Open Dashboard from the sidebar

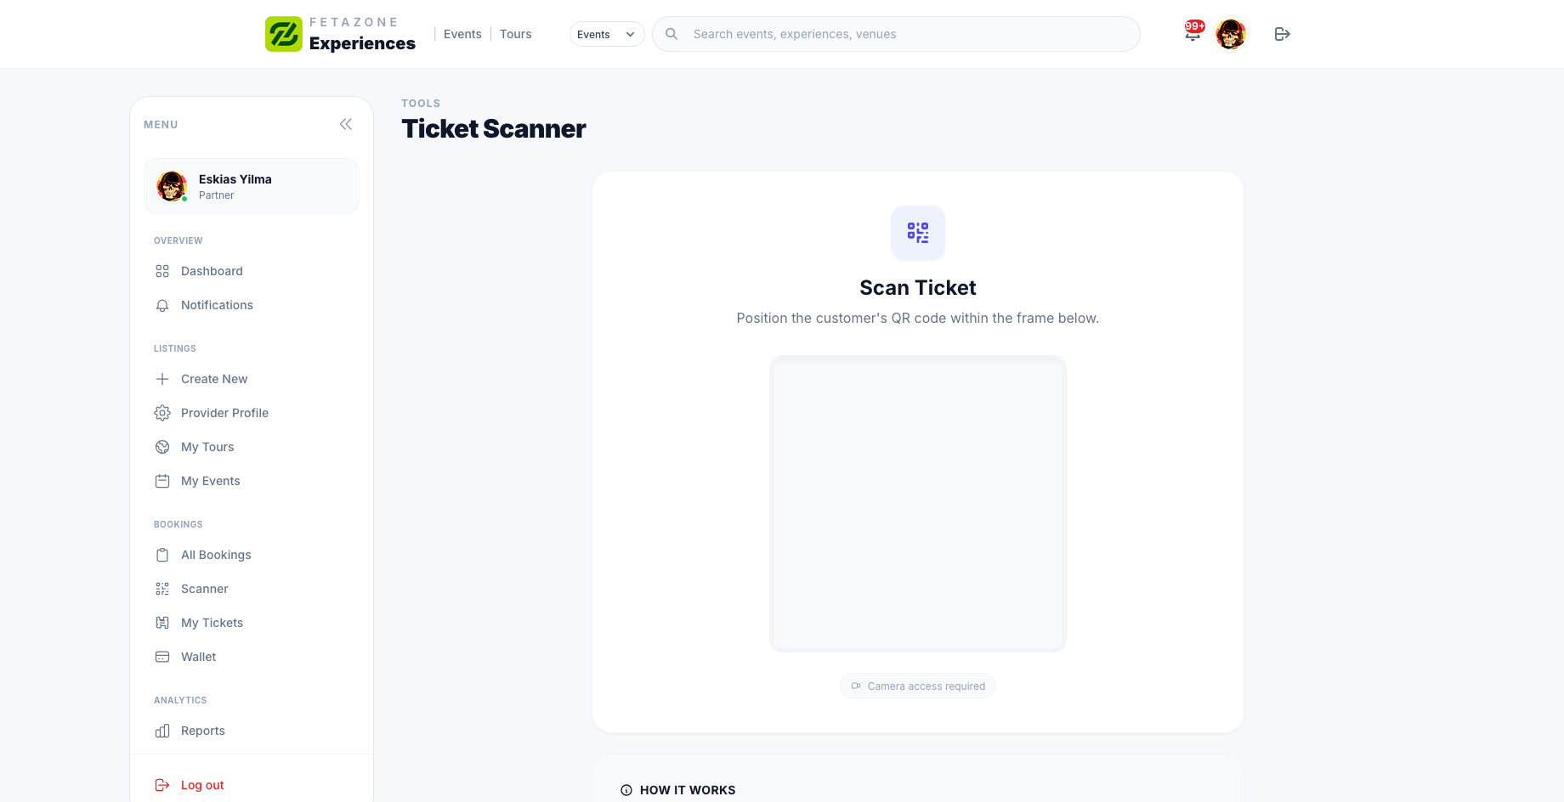[x=212, y=271]
